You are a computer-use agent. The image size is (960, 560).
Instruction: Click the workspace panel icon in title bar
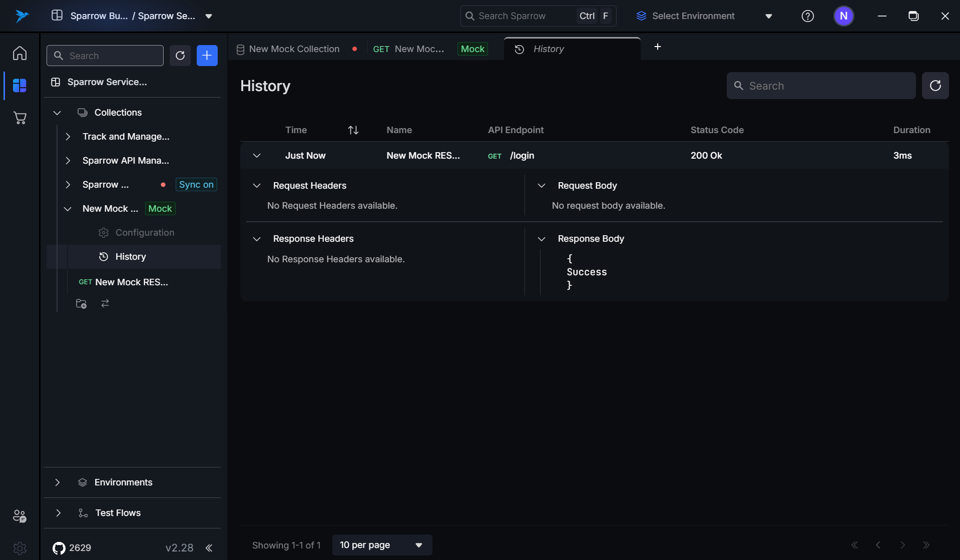[57, 16]
